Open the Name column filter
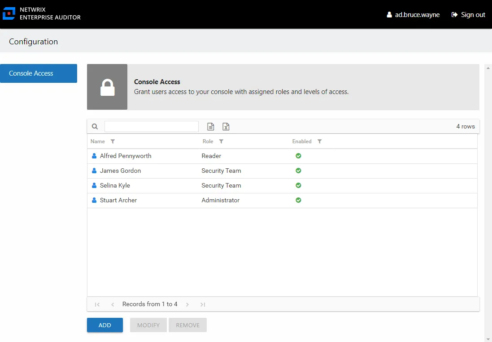492x342 pixels. click(x=113, y=141)
